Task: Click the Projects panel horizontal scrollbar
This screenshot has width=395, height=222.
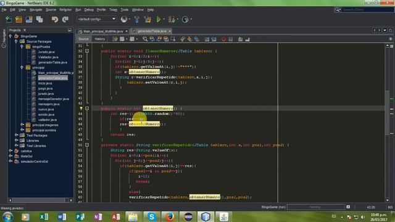Action: (40, 200)
